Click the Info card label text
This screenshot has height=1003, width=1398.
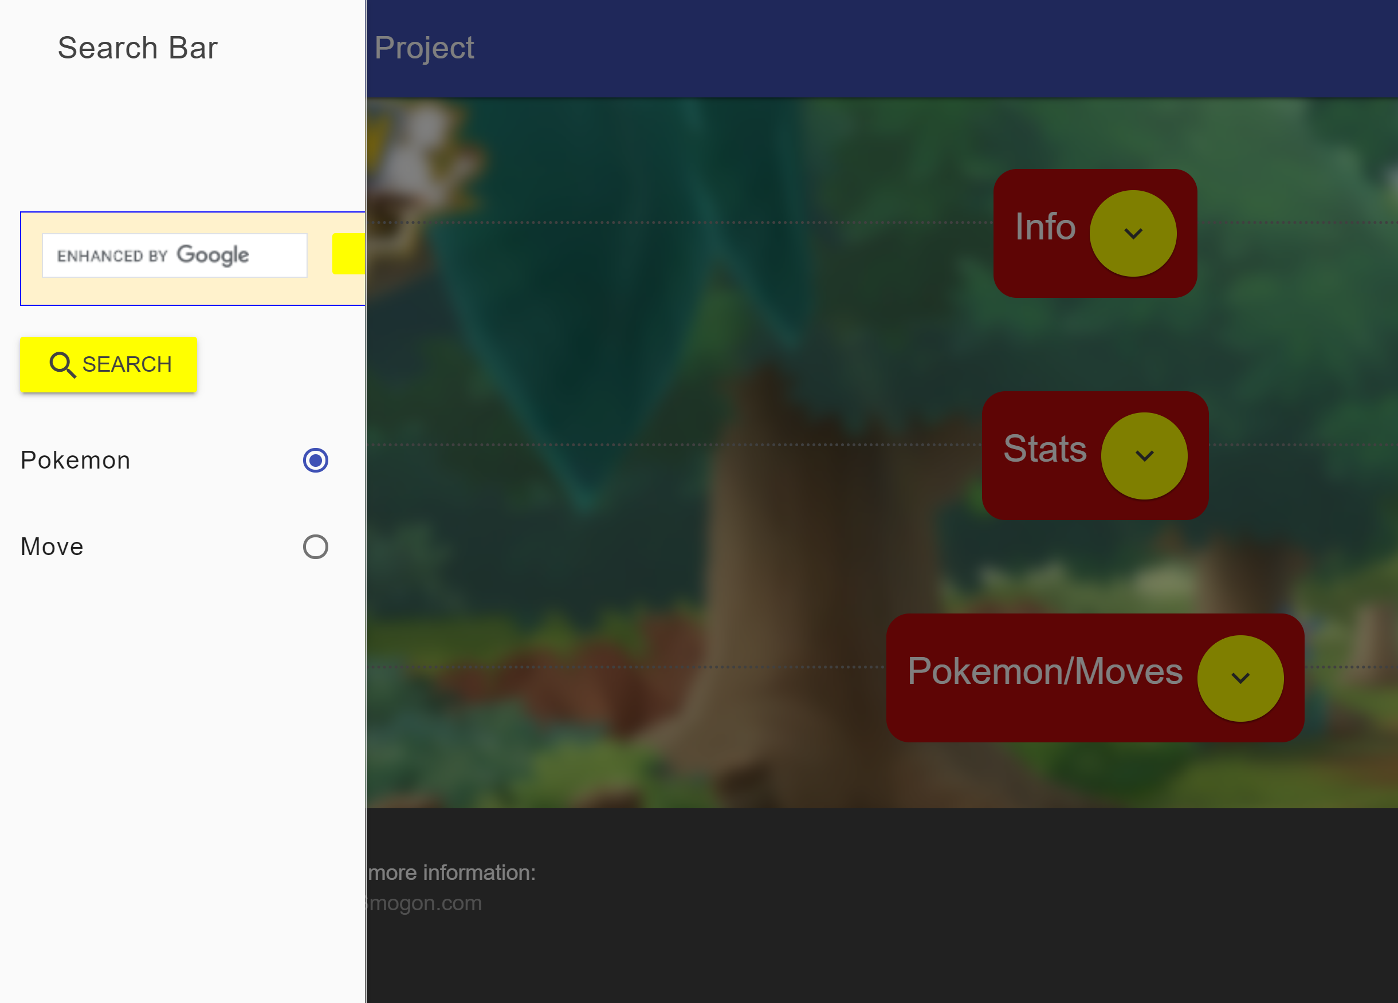tap(1046, 227)
